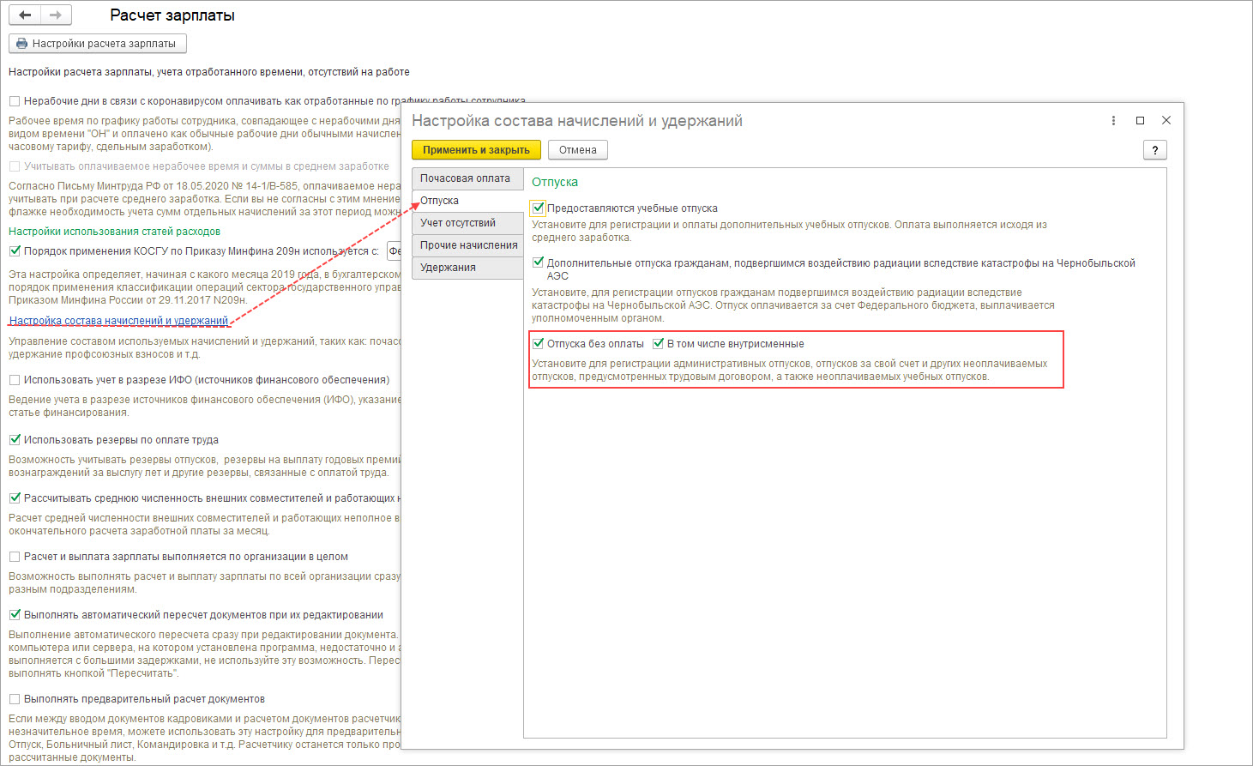Toggle Использовать резервы по оплате труда
1253x766 pixels.
pyautogui.click(x=15, y=440)
